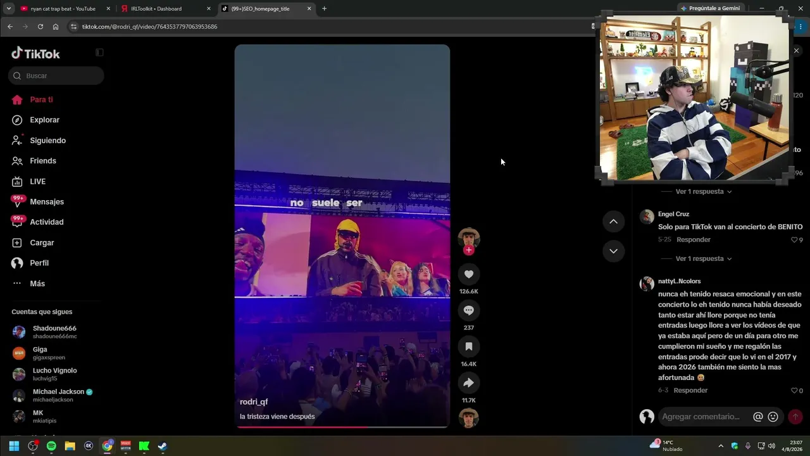Close the TikTok browser tab
810x456 pixels.
tap(309, 9)
